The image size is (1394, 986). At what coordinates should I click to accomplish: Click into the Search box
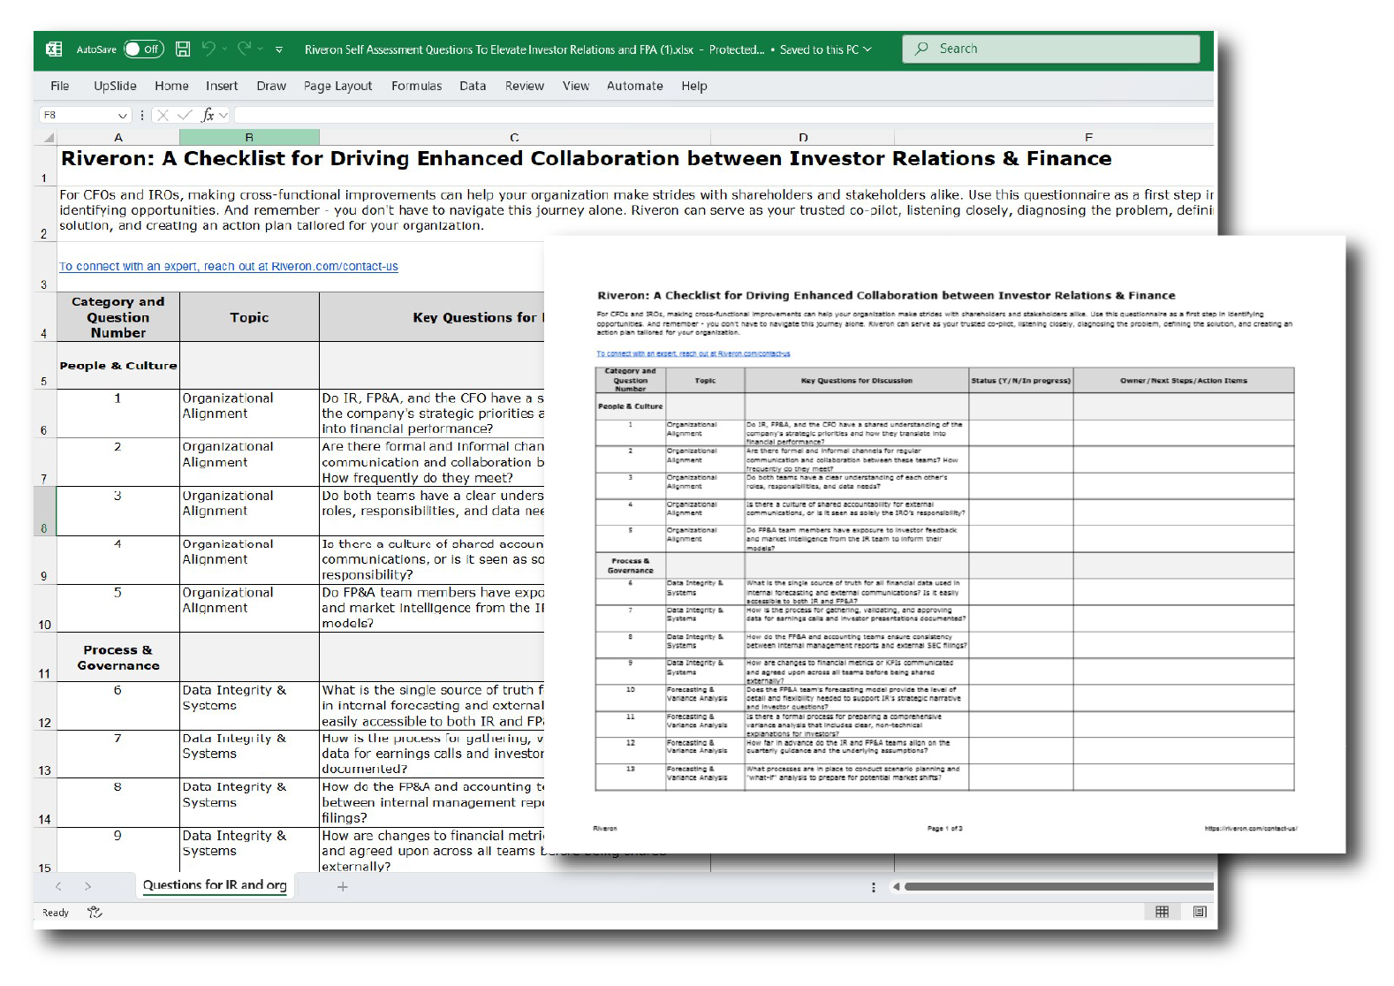[1051, 49]
